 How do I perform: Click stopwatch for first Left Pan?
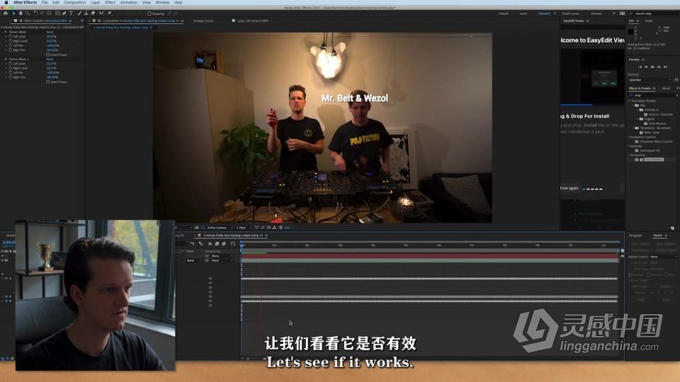[11, 45]
